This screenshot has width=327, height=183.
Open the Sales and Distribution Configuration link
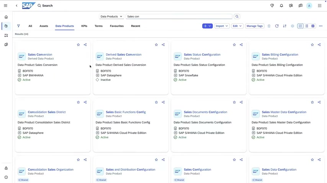point(131,170)
